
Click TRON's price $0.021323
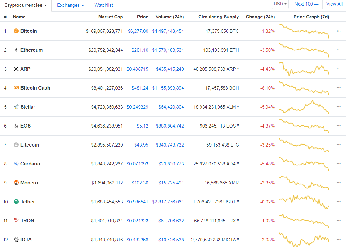click(x=137, y=221)
